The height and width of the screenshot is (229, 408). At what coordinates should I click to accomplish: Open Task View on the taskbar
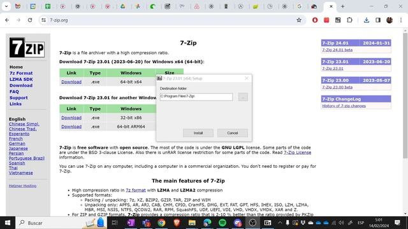(x=115, y=223)
